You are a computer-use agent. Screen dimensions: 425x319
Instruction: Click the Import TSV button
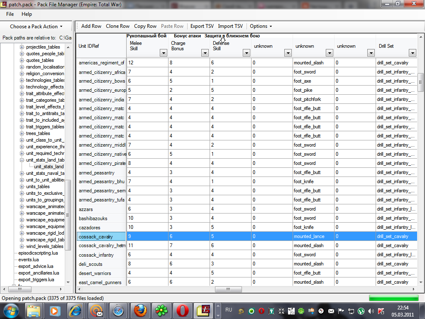(230, 26)
